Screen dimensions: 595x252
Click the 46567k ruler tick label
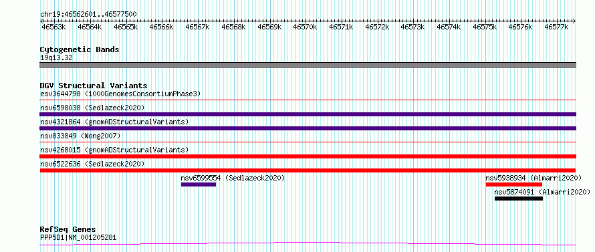197,27
